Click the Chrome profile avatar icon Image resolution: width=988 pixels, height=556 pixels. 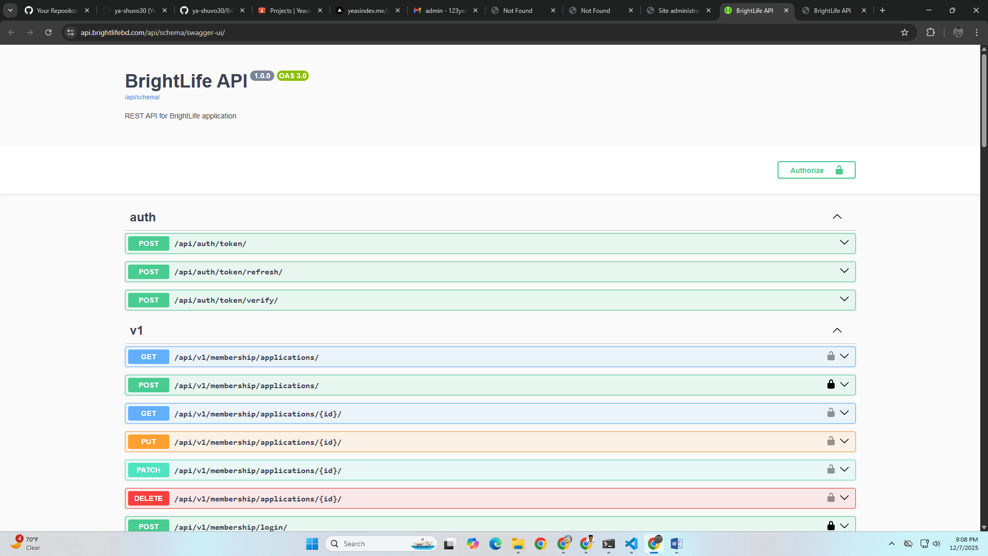958,32
